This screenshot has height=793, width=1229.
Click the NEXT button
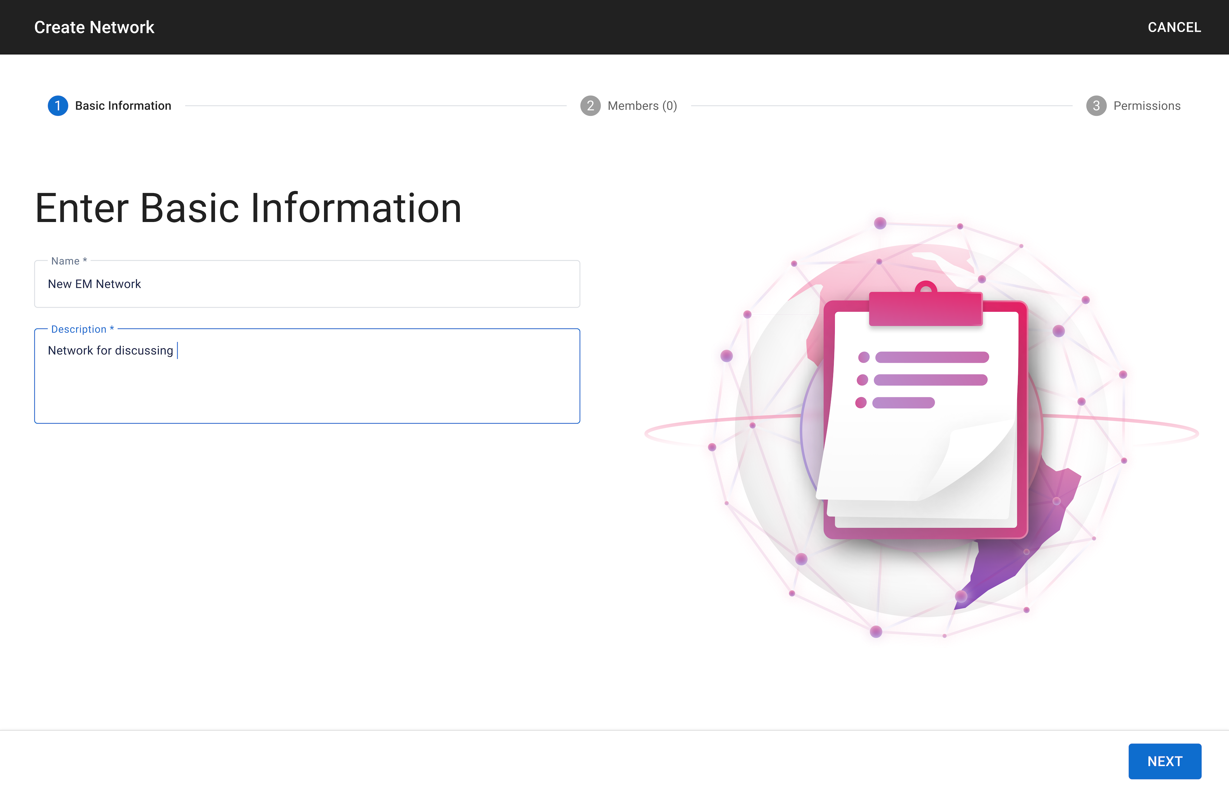tap(1164, 761)
